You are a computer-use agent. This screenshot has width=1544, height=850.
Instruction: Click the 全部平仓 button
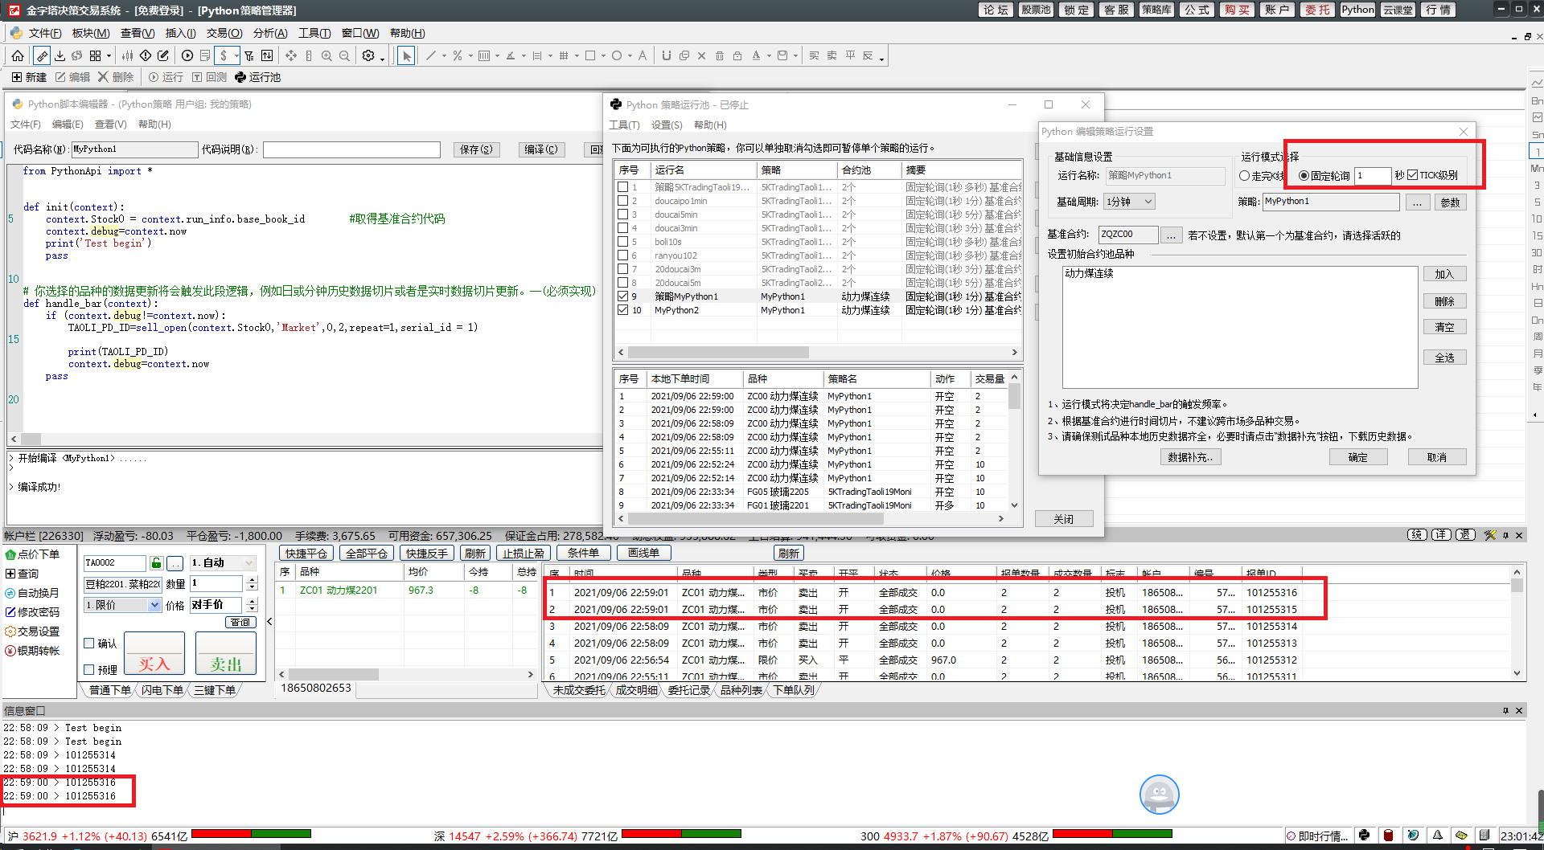tap(366, 554)
